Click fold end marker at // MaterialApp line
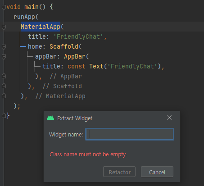Image resolution: width=204 pixels, height=186 pixels. coord(4,96)
